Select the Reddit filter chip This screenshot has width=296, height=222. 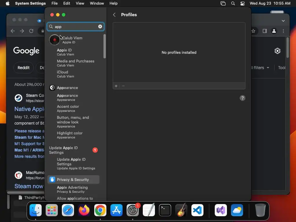(23, 68)
